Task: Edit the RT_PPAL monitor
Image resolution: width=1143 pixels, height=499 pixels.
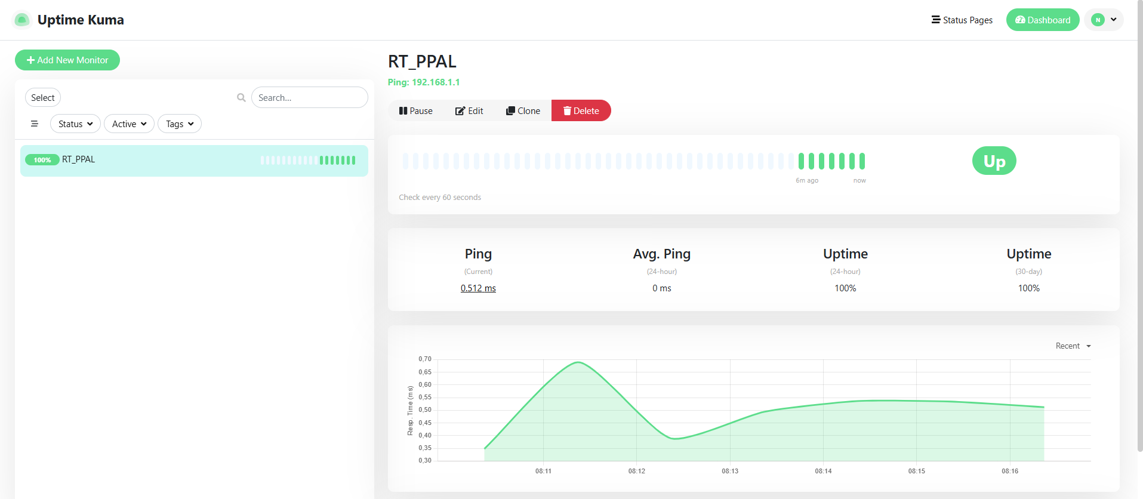Action: point(469,111)
